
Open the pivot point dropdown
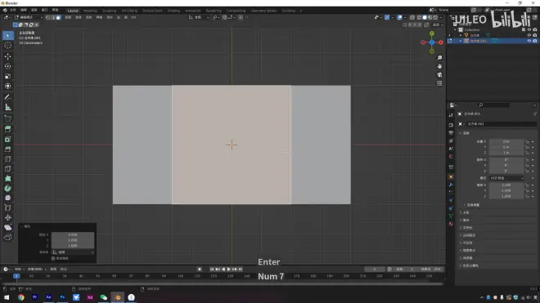(x=215, y=17)
